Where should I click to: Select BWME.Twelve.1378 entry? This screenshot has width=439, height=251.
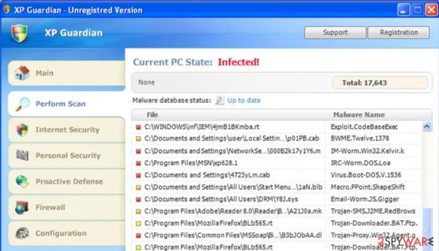(x=360, y=138)
